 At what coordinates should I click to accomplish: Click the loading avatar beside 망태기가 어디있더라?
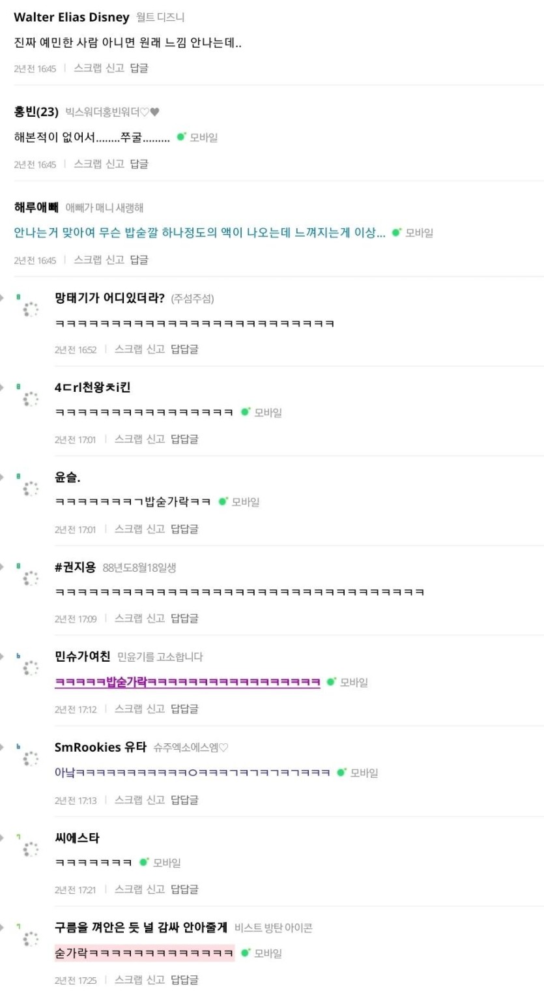click(x=31, y=309)
